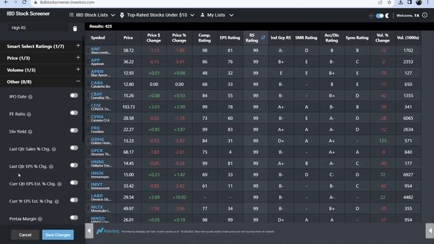Click the filter panel vertical scrollbar
The height and width of the screenshot is (244, 434).
coord(83,89)
